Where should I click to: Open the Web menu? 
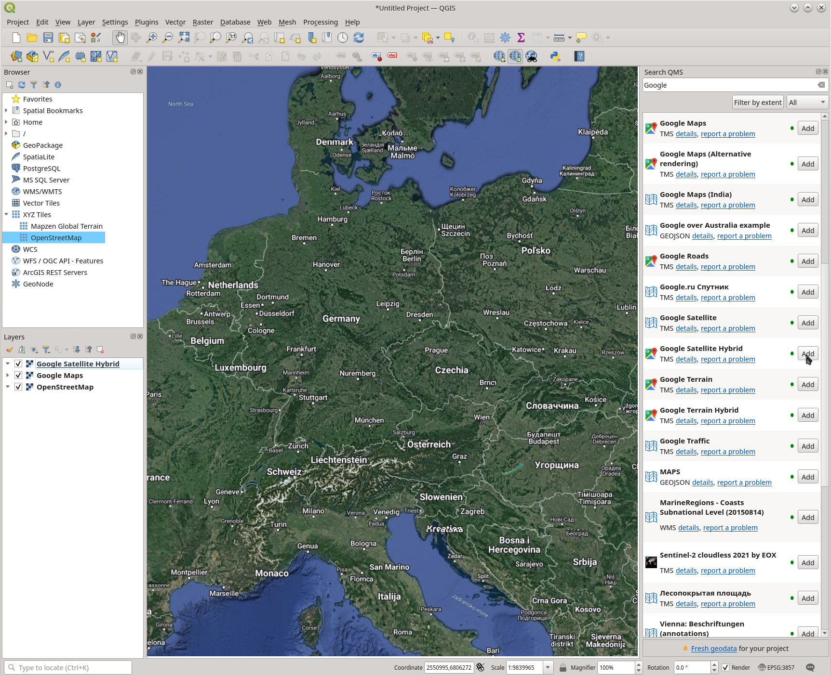[264, 22]
